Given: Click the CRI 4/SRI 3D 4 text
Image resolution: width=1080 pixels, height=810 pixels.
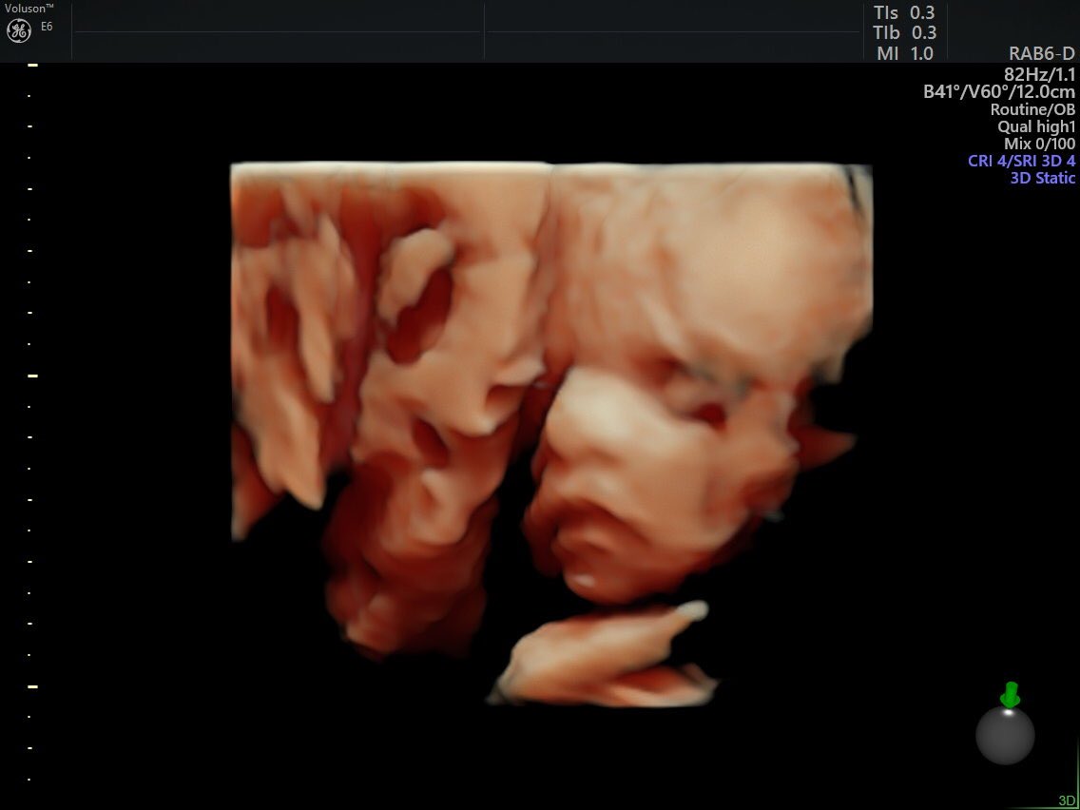Looking at the screenshot, I should tap(1021, 162).
